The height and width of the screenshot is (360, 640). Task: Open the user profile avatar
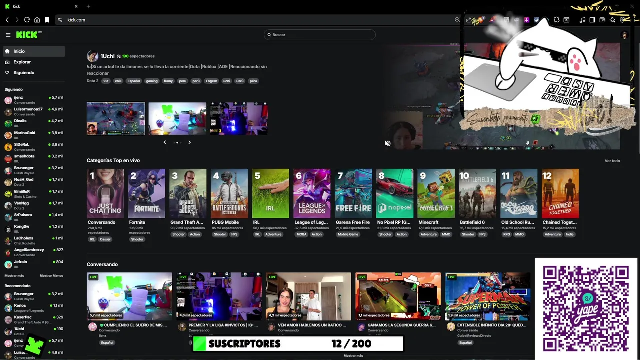click(x=624, y=35)
